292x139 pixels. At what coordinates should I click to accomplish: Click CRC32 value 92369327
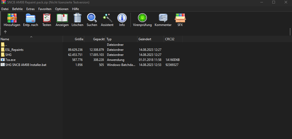coord(172,65)
